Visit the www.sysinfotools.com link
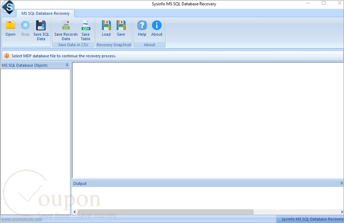The height and width of the screenshot is (223, 344). [x=22, y=219]
